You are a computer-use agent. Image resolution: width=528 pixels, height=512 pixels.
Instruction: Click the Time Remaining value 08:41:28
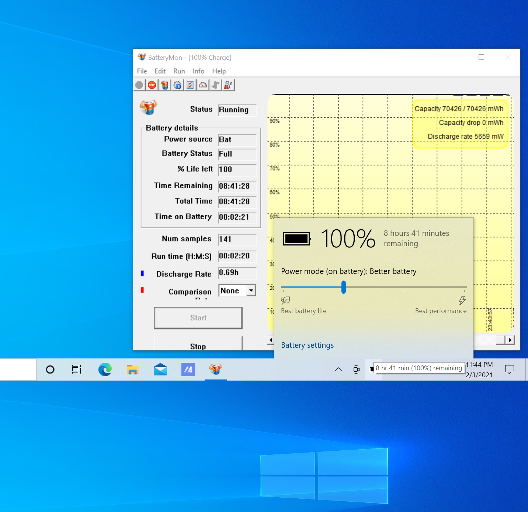click(x=237, y=186)
